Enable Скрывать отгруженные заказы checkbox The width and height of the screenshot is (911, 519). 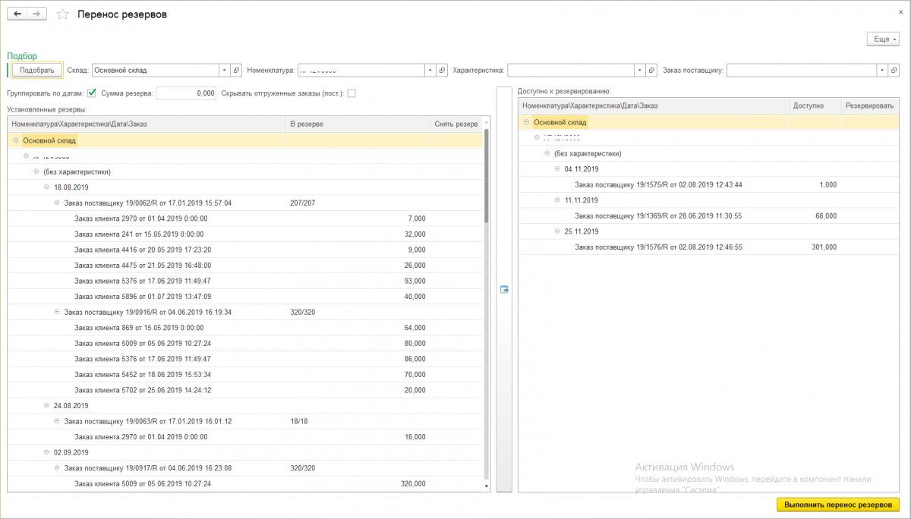351,93
